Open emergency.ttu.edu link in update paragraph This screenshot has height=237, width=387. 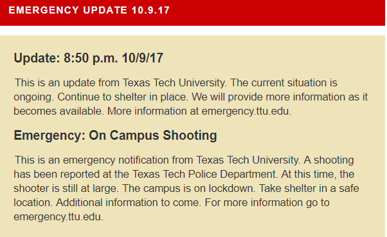click(x=246, y=111)
